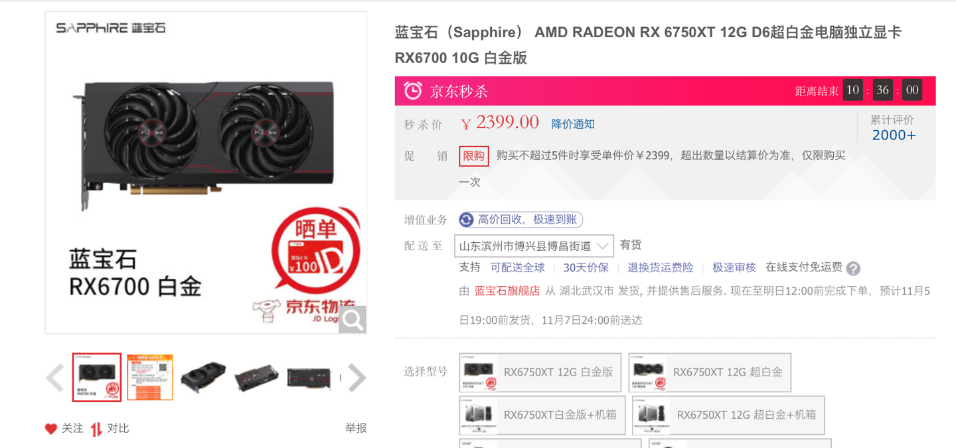Click 30天价保 price protection link
Image resolution: width=956 pixels, height=448 pixels.
(586, 267)
